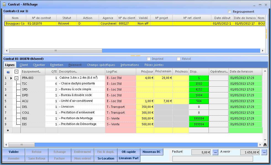Click the blue help icon in grid header
The width and height of the screenshot is (271, 165).
click(x=8, y=72)
